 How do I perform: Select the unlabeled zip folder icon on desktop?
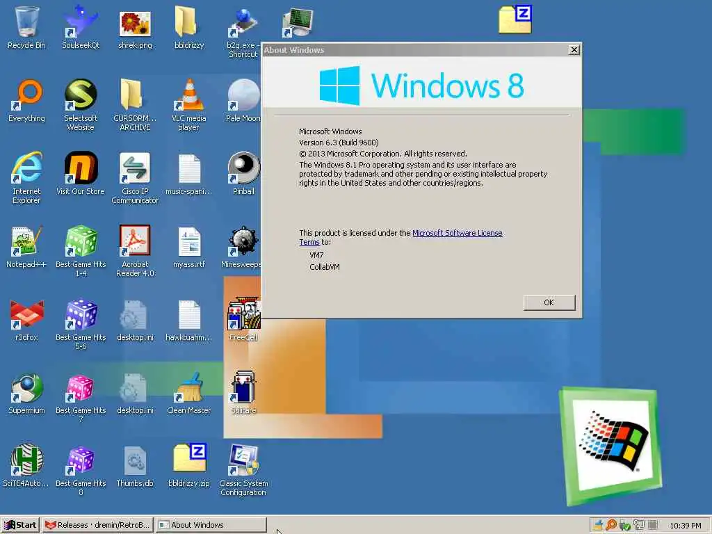(x=515, y=20)
